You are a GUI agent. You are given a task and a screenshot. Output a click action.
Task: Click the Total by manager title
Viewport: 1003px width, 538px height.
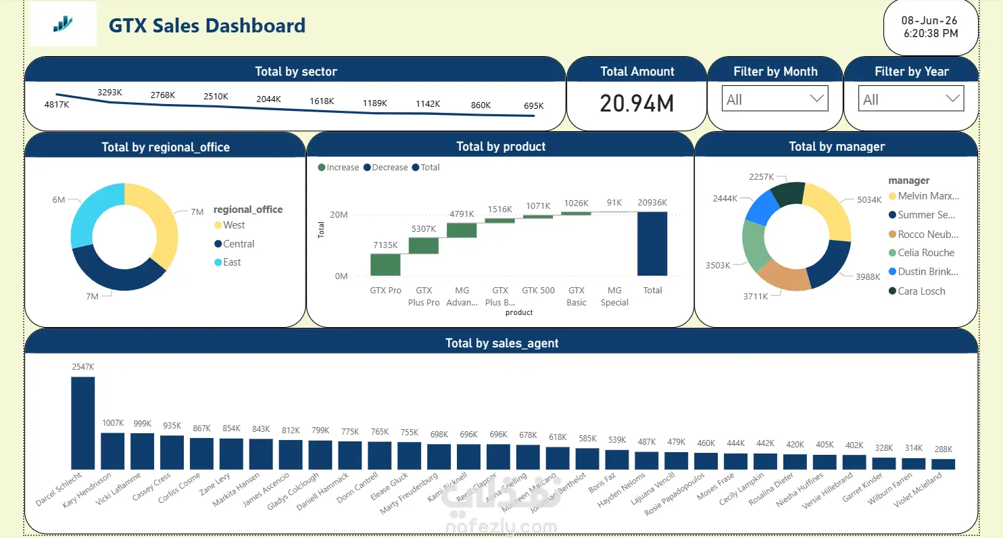[837, 147]
